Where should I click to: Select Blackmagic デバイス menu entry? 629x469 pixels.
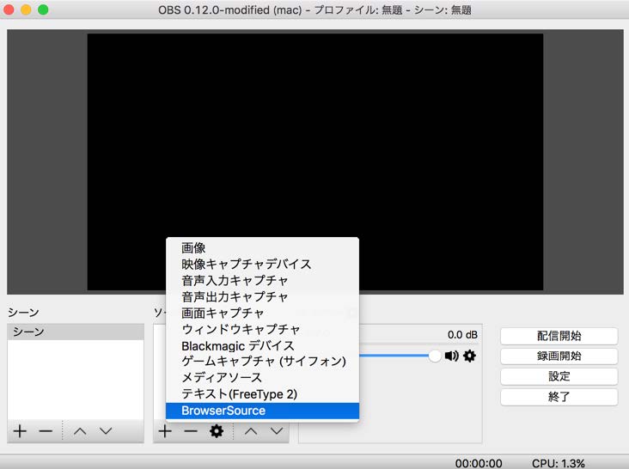262,345
